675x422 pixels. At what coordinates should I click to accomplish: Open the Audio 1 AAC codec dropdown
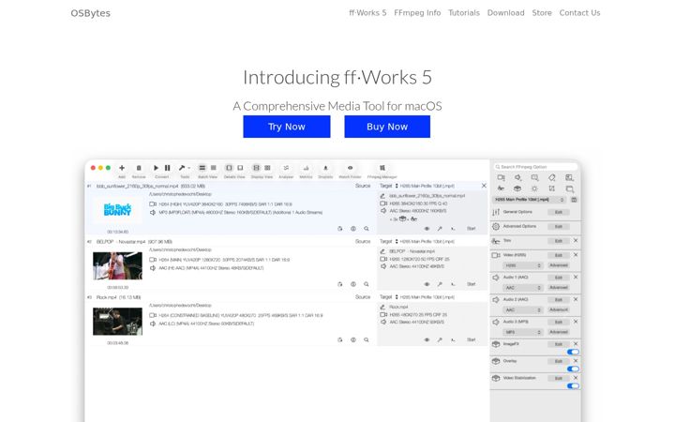[x=522, y=288]
